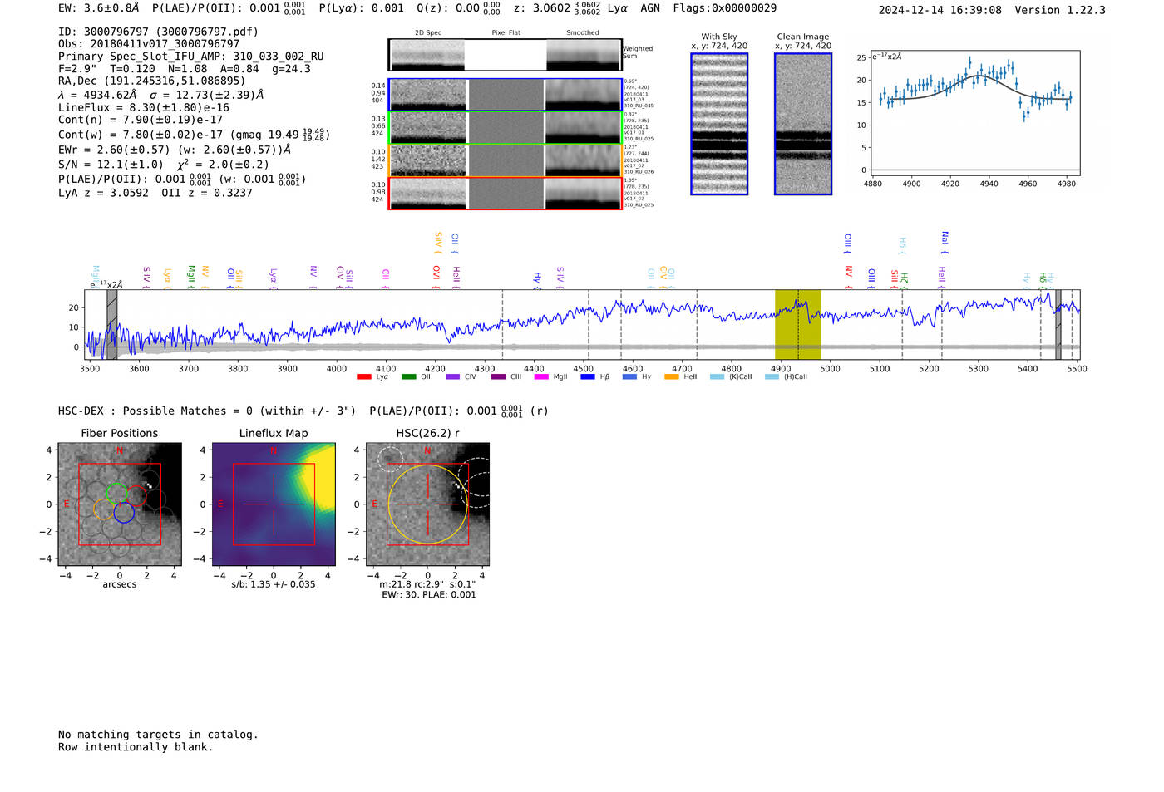
Task: Click the Weighted Sum 2D spectrum strip
Action: [x=506, y=55]
